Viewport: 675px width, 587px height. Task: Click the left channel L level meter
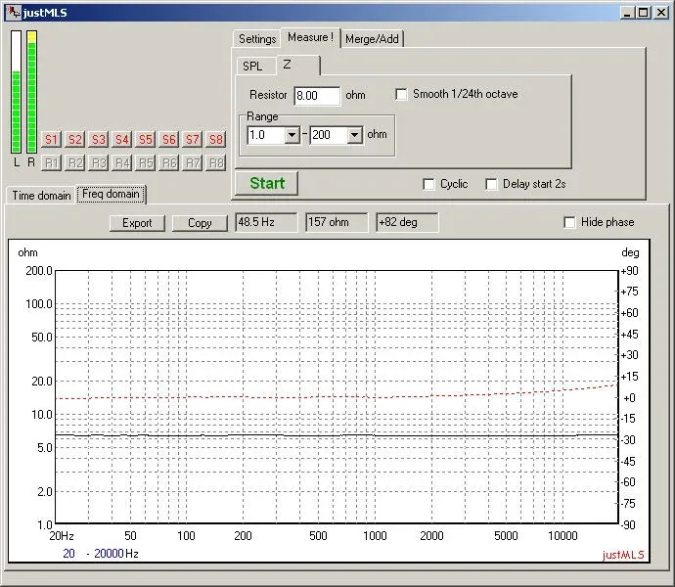(17, 92)
